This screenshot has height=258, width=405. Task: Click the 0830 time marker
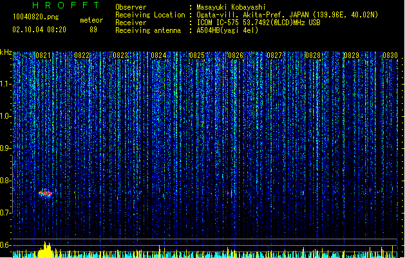(390, 55)
